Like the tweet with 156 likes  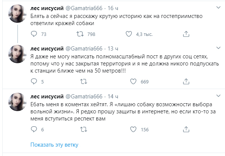[x=129, y=129]
